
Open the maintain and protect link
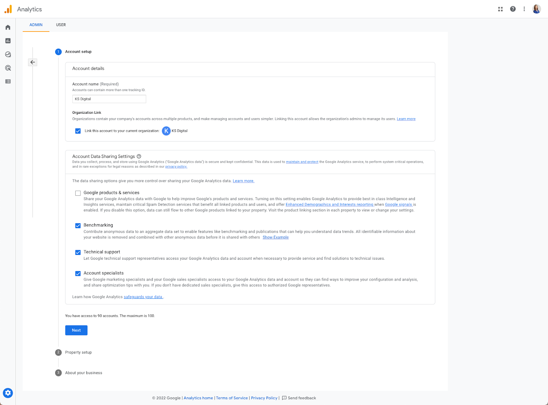coord(302,162)
